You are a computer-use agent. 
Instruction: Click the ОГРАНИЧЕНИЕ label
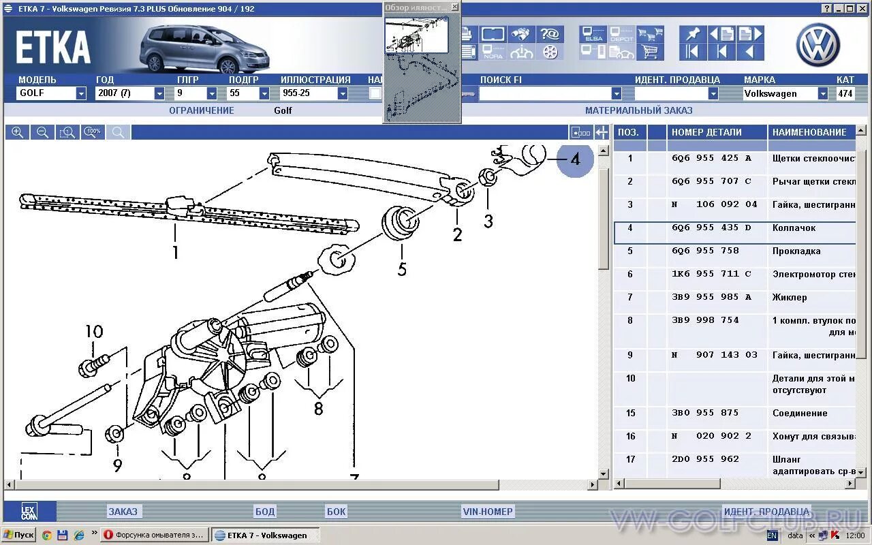point(202,110)
